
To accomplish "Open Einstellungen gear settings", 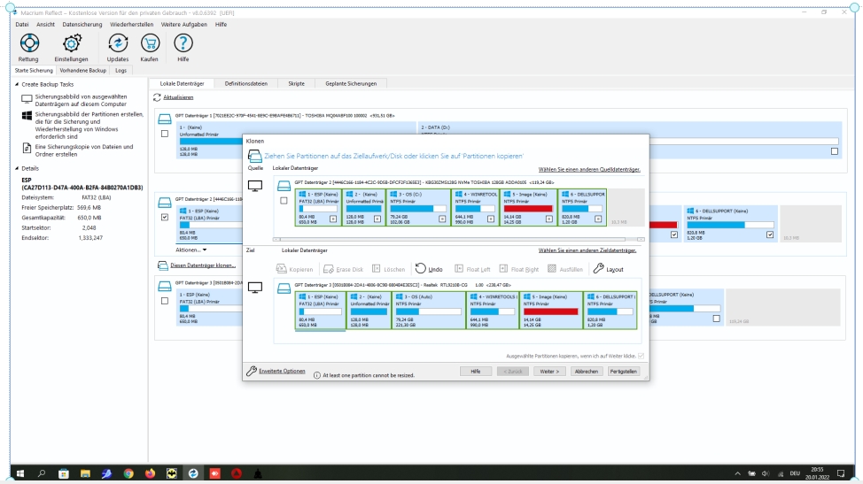I will coord(72,43).
